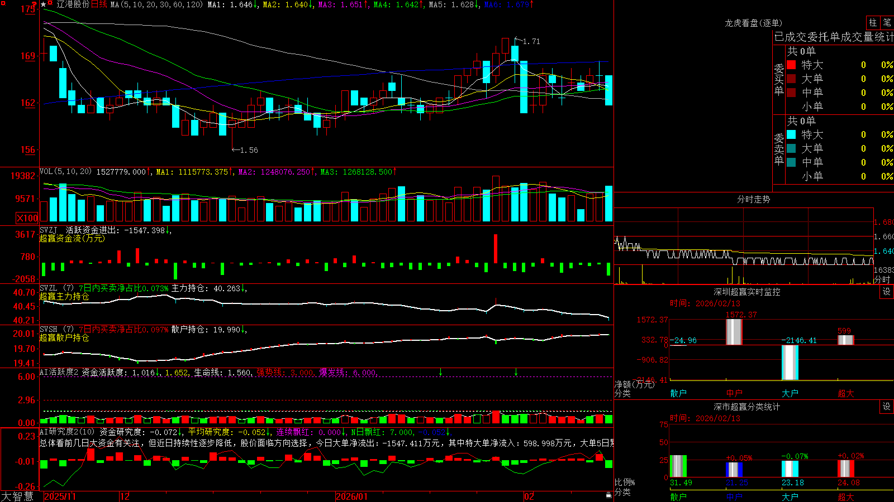Click the red 特大 buy order swatch

tap(791, 65)
